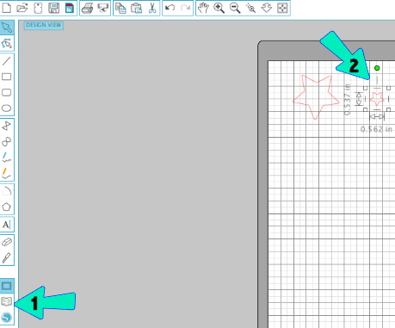
Task: Pick the Select arrow tool
Action: coord(7,28)
